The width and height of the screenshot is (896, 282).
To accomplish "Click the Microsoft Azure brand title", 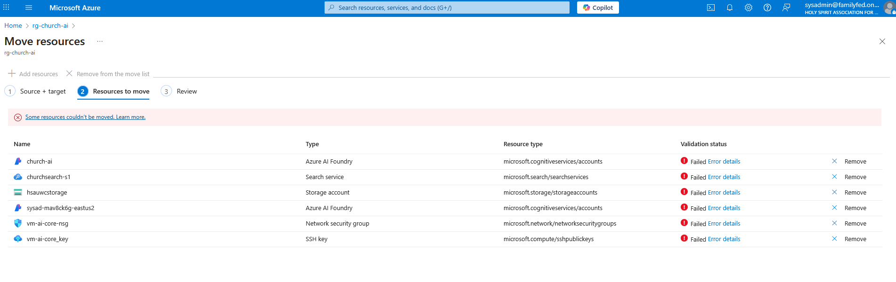I will click(x=75, y=8).
